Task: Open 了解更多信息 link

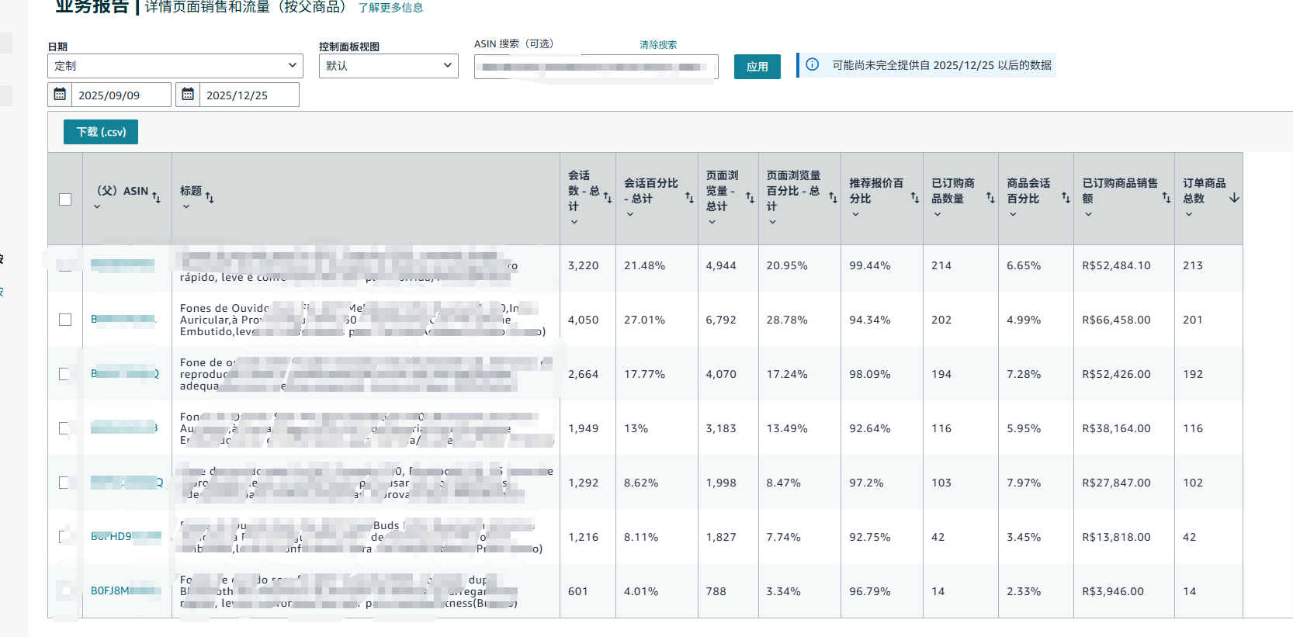Action: pos(390,8)
